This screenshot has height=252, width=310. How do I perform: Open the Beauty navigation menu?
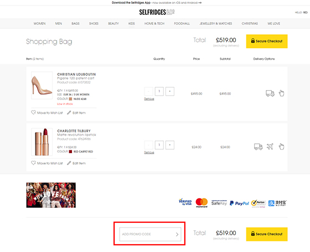113,23
